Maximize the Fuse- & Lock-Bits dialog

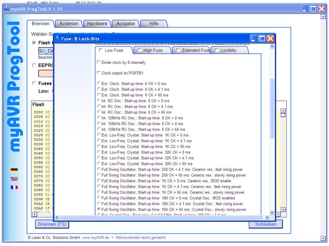[x=262, y=39]
